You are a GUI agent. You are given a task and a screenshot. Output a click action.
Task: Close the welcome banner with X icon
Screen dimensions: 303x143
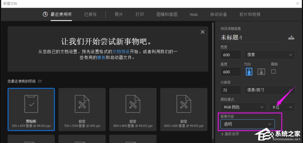point(203,32)
